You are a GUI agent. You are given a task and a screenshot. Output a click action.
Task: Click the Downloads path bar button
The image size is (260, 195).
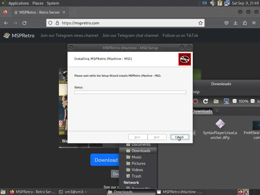point(202,111)
